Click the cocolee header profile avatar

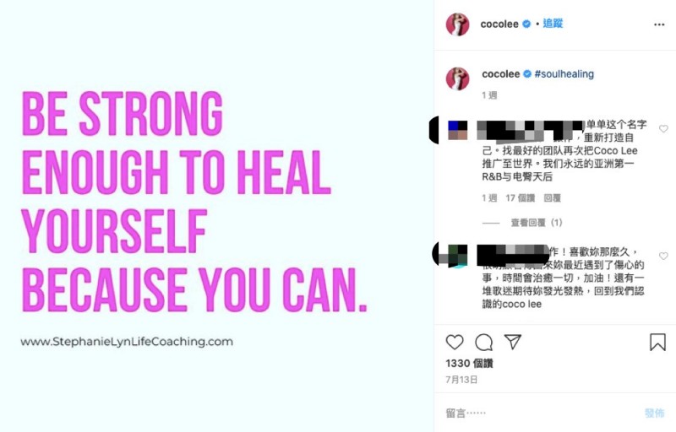(x=457, y=24)
